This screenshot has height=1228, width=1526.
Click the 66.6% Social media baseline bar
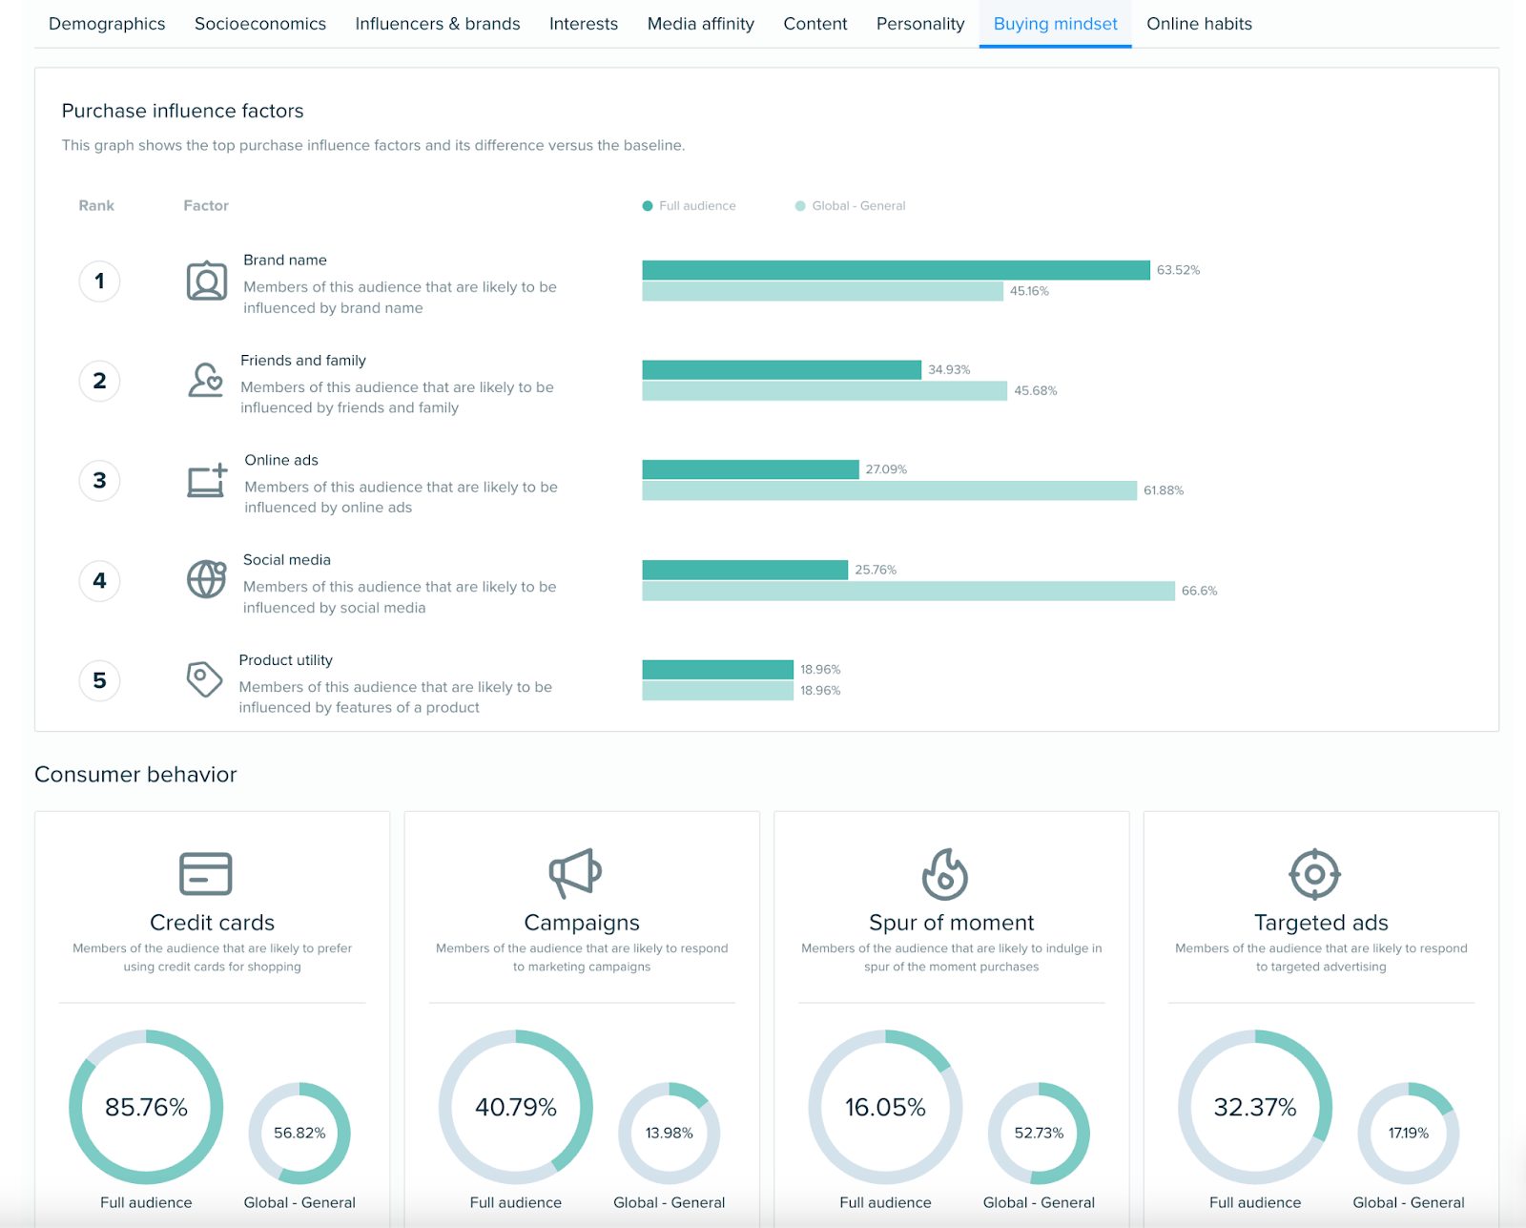[x=908, y=591]
